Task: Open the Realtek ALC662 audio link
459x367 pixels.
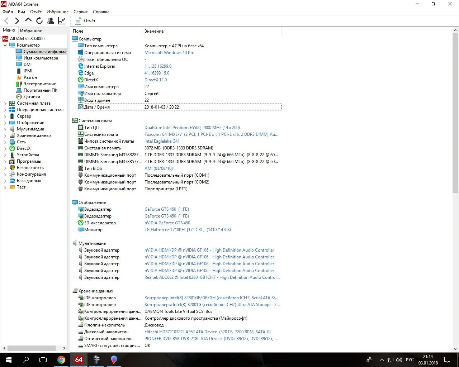Action: point(212,277)
